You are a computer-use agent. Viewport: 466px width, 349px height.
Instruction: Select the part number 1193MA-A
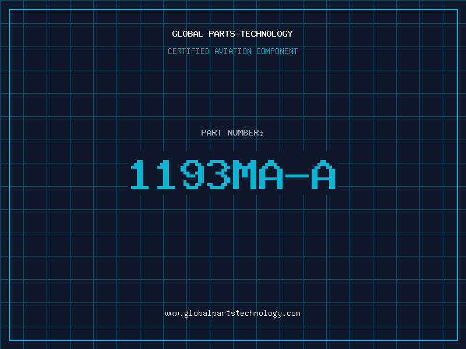coord(233,174)
